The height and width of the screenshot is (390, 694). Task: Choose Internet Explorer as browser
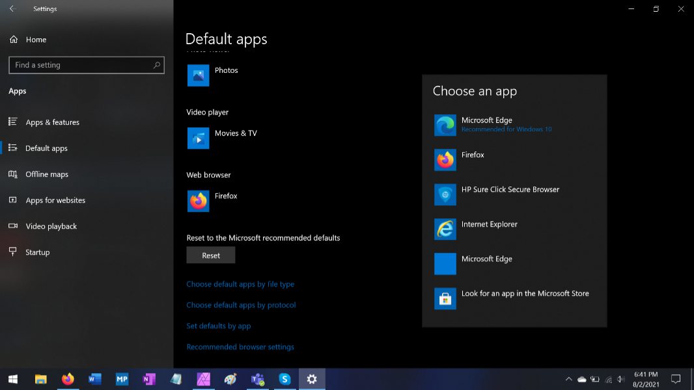(490, 228)
